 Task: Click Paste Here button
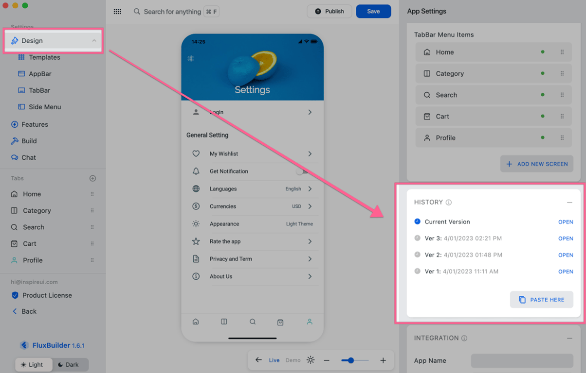coord(542,300)
